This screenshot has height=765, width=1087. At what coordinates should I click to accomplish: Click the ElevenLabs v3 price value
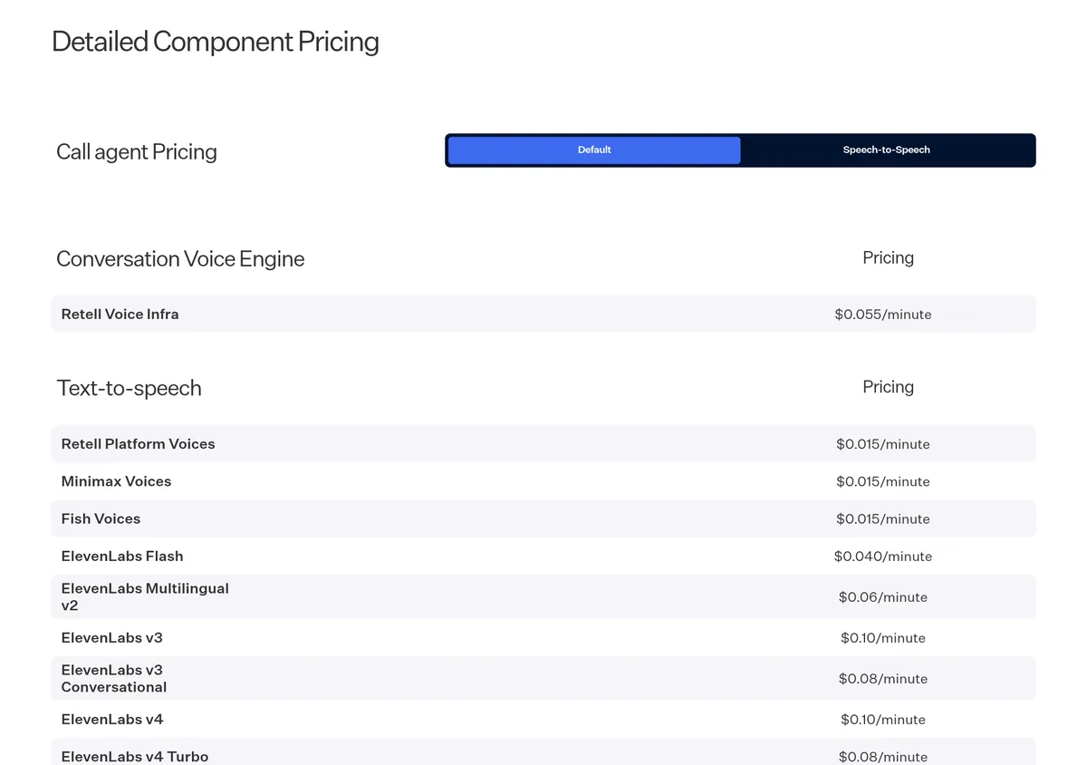pyautogui.click(x=883, y=637)
